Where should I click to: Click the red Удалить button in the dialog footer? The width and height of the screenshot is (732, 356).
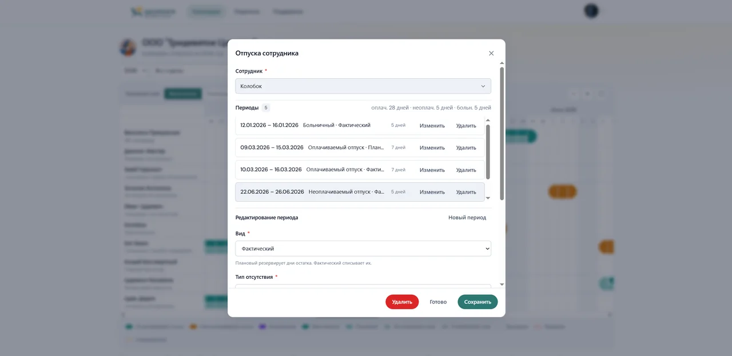tap(402, 302)
